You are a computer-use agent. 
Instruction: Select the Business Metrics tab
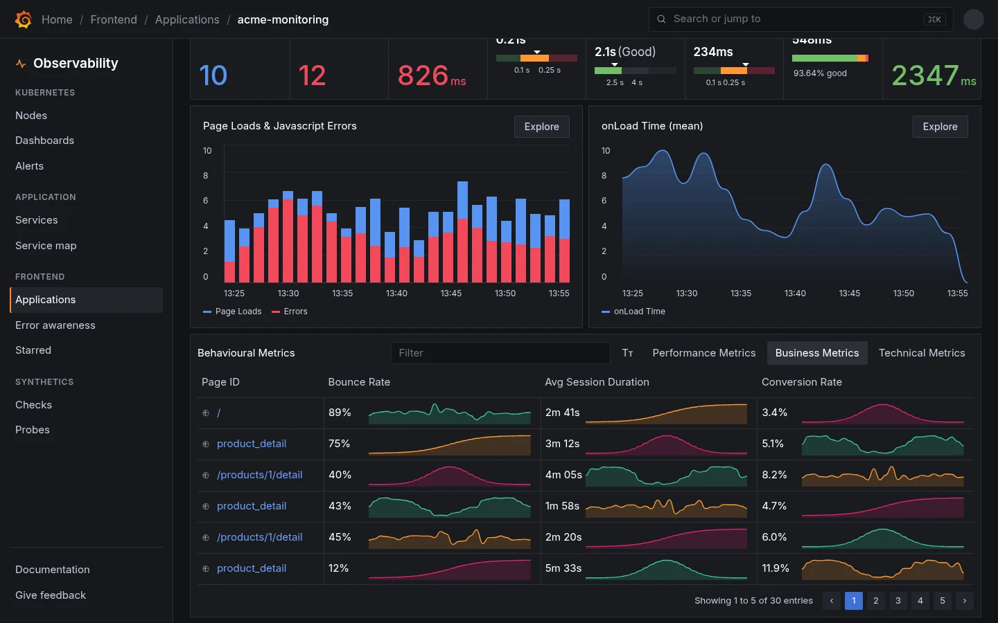coord(817,353)
